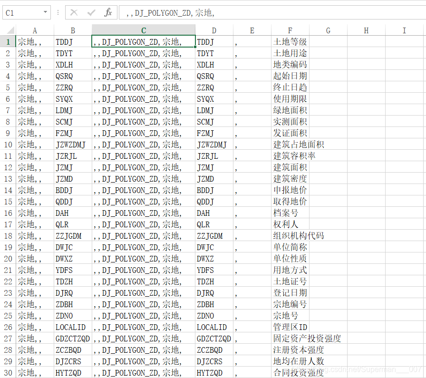
Task: Click cell F27 with 固定资产投资强度
Action: tap(290, 339)
